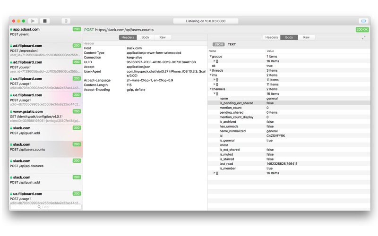Image resolution: width=378 pixels, height=236 pixels.
Task: Select the is_muted row
Action: click(289, 154)
